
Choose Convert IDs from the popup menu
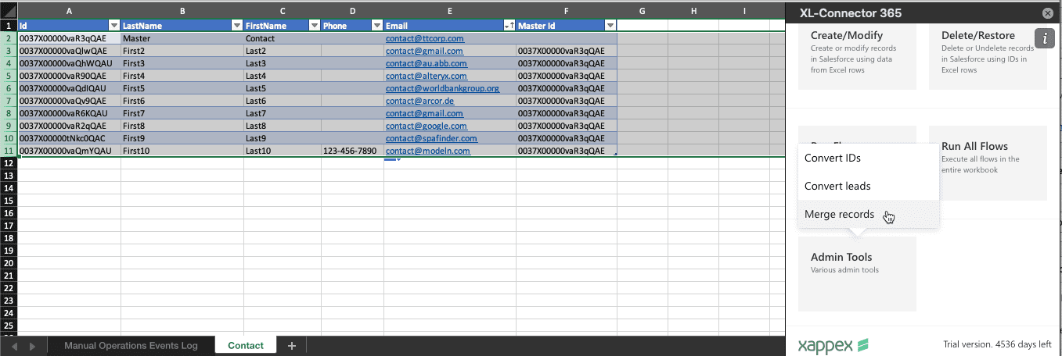(x=869, y=158)
